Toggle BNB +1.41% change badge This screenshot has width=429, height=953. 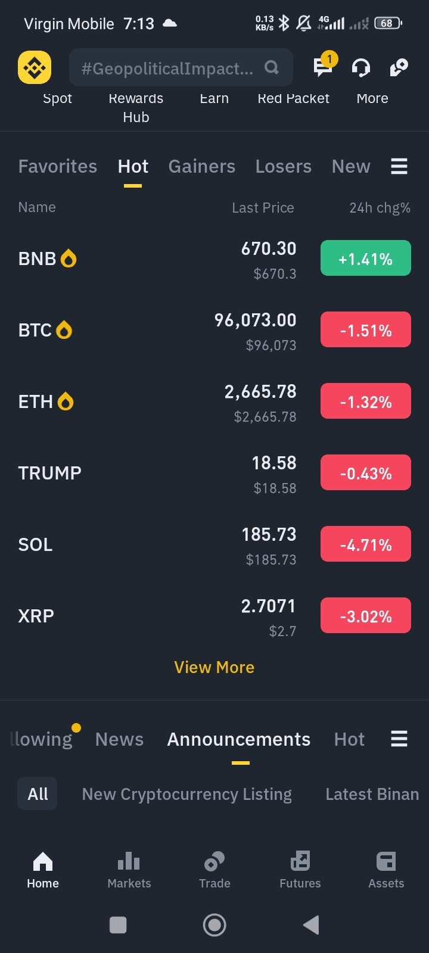pyautogui.click(x=366, y=259)
